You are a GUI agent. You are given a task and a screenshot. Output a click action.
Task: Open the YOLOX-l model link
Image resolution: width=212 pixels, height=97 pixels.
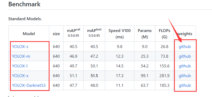click(x=20, y=66)
